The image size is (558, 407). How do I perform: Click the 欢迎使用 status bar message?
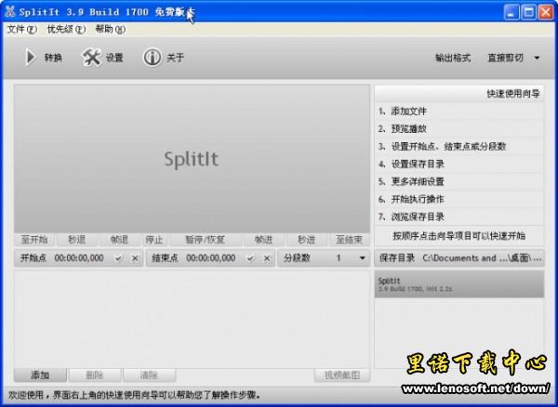click(134, 395)
